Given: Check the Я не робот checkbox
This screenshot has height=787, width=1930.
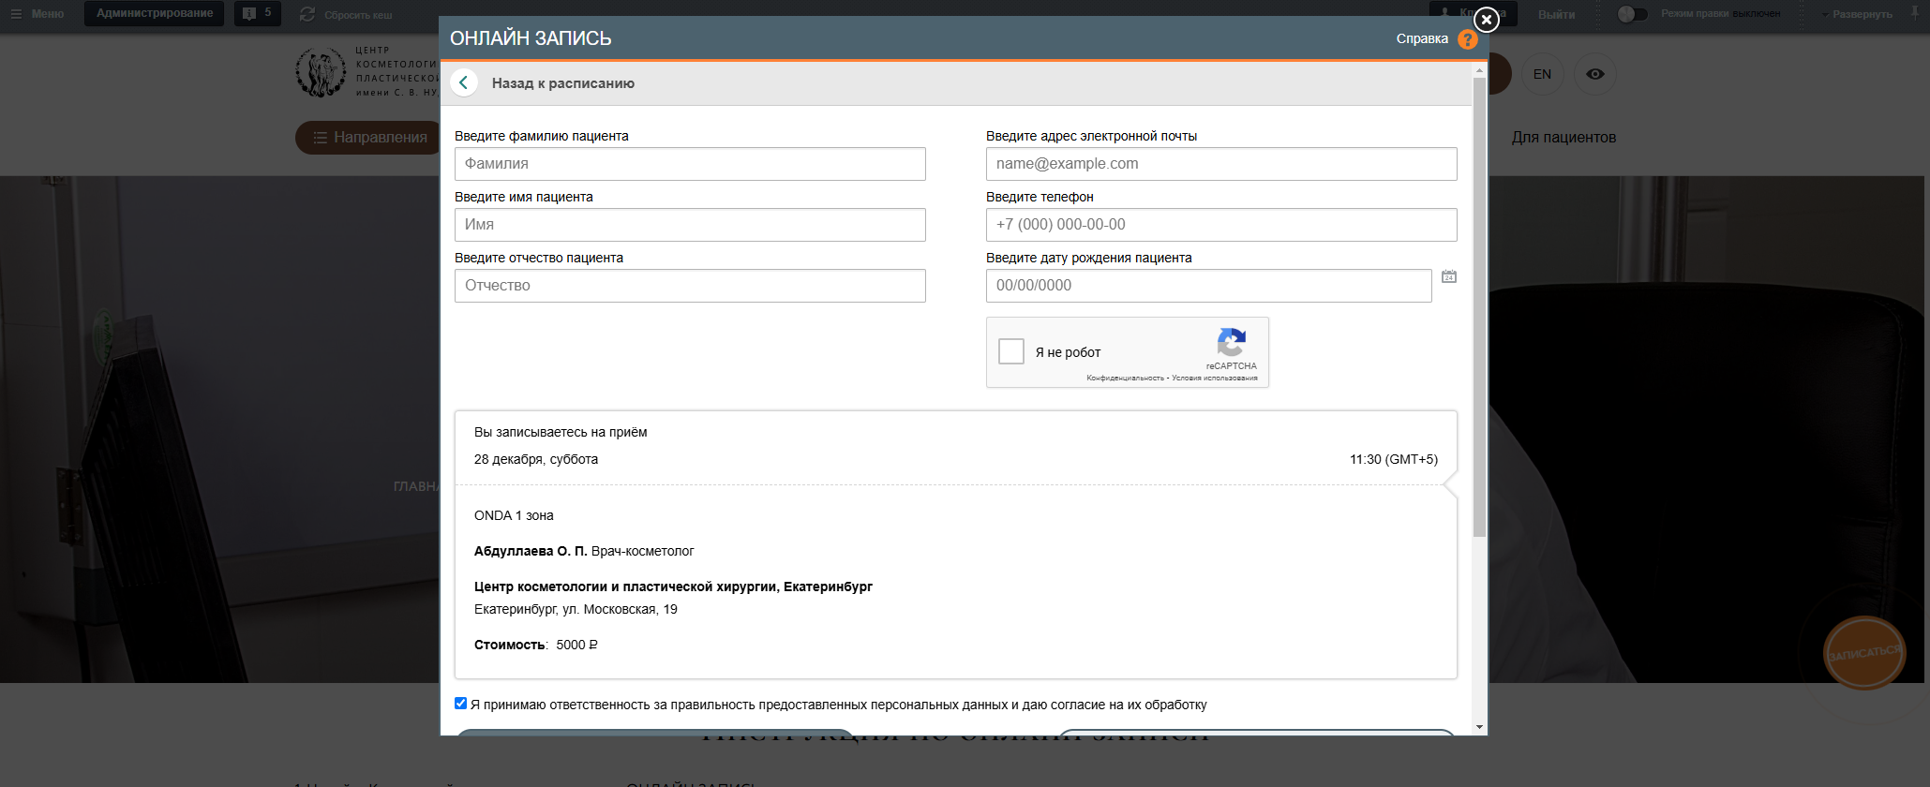Looking at the screenshot, I should point(1011,351).
